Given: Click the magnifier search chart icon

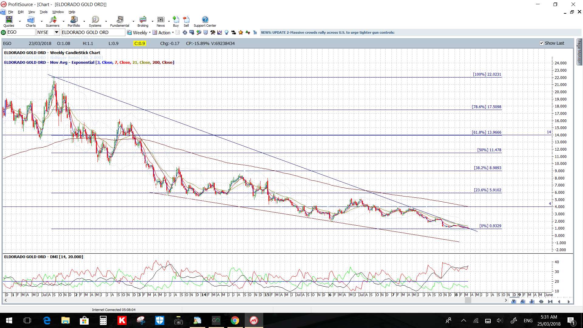Looking at the screenshot, I should point(199,32).
